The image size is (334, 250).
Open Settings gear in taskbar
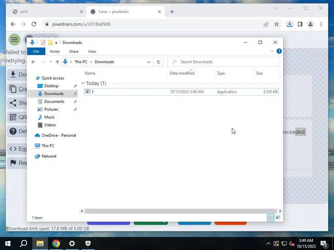tap(72, 243)
